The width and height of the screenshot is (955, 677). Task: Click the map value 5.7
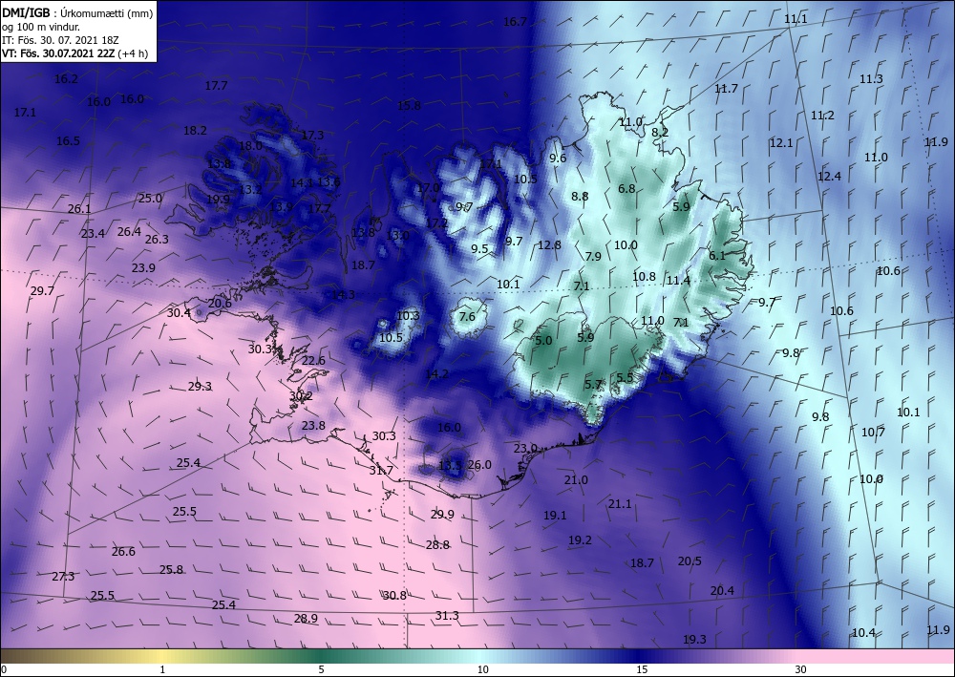(x=593, y=385)
